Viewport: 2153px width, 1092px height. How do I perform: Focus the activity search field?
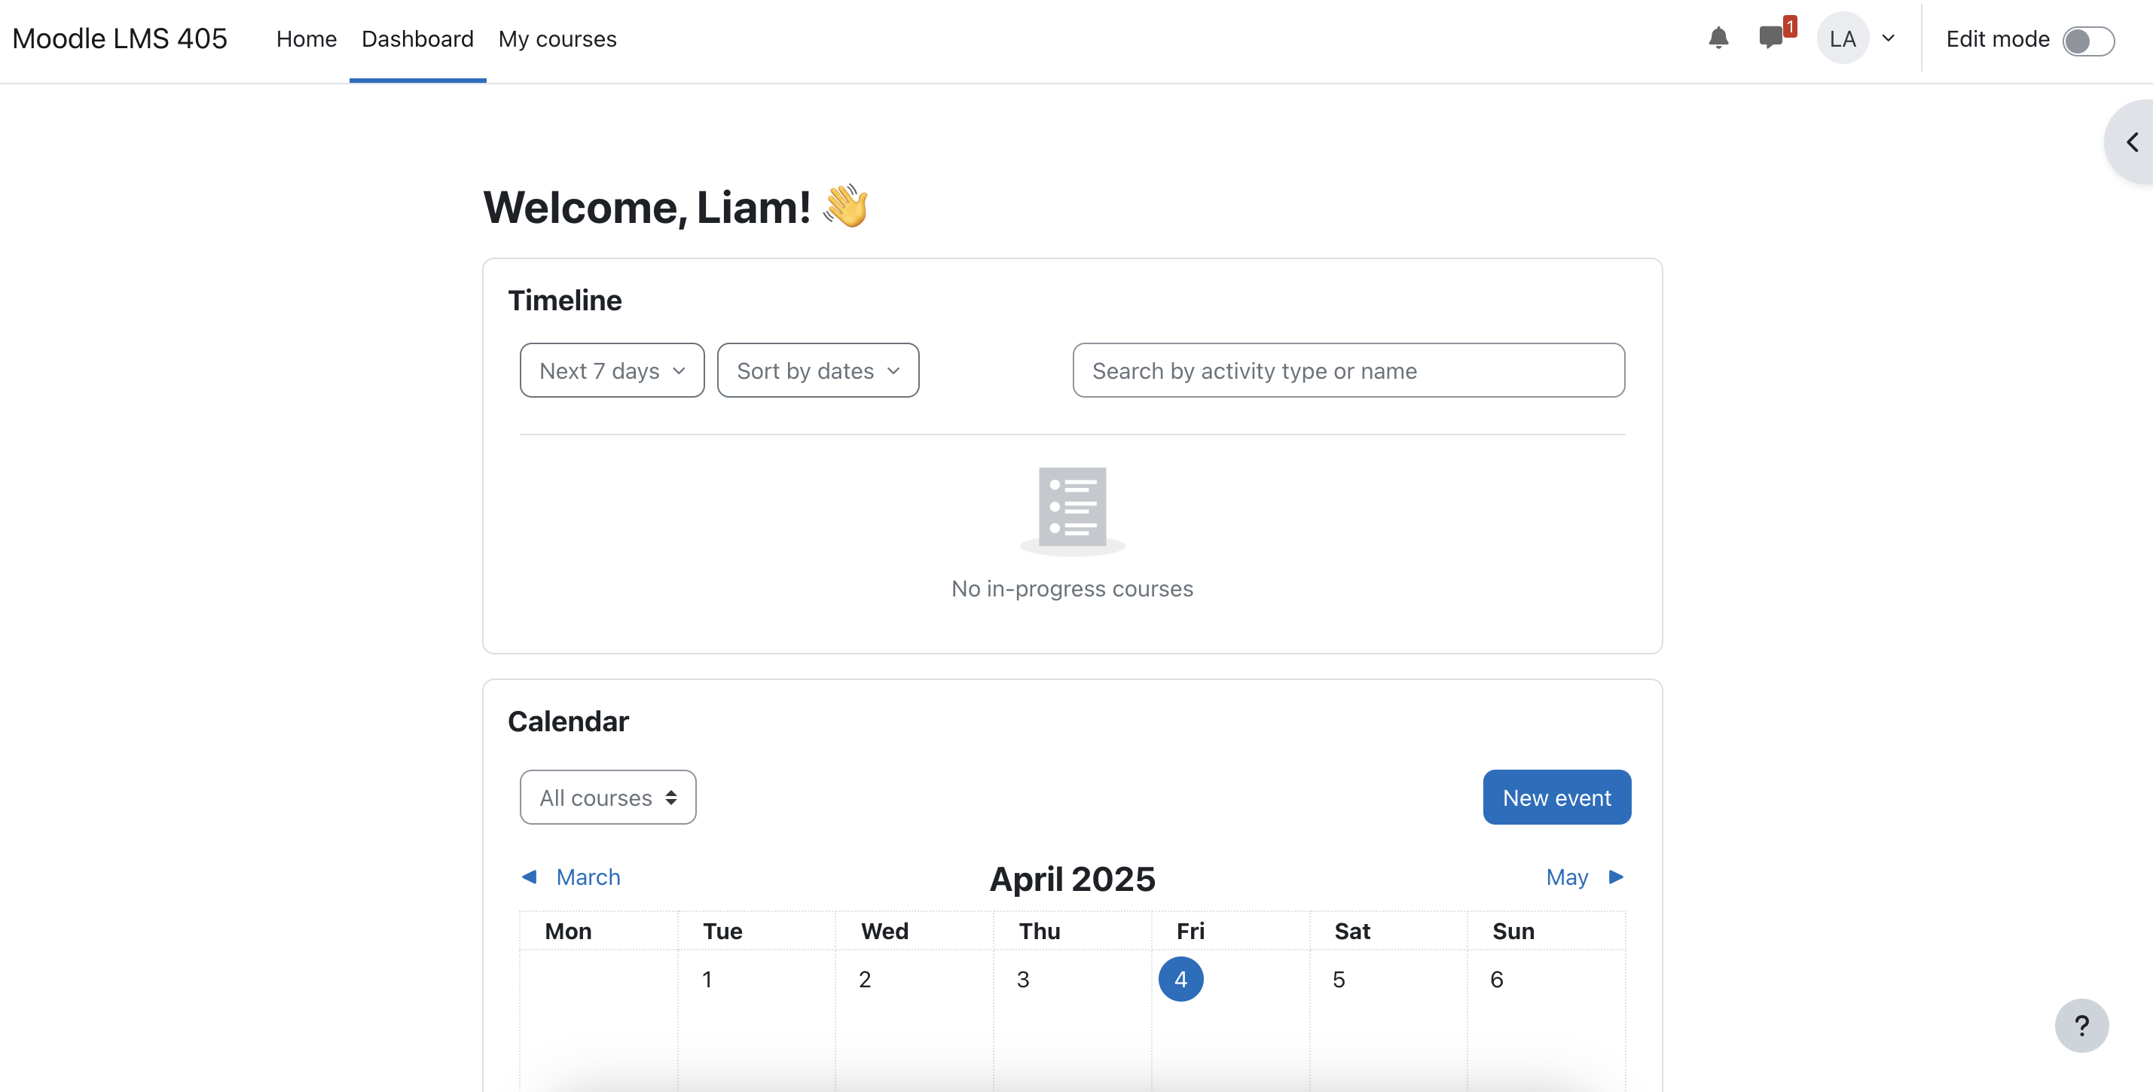(1348, 370)
